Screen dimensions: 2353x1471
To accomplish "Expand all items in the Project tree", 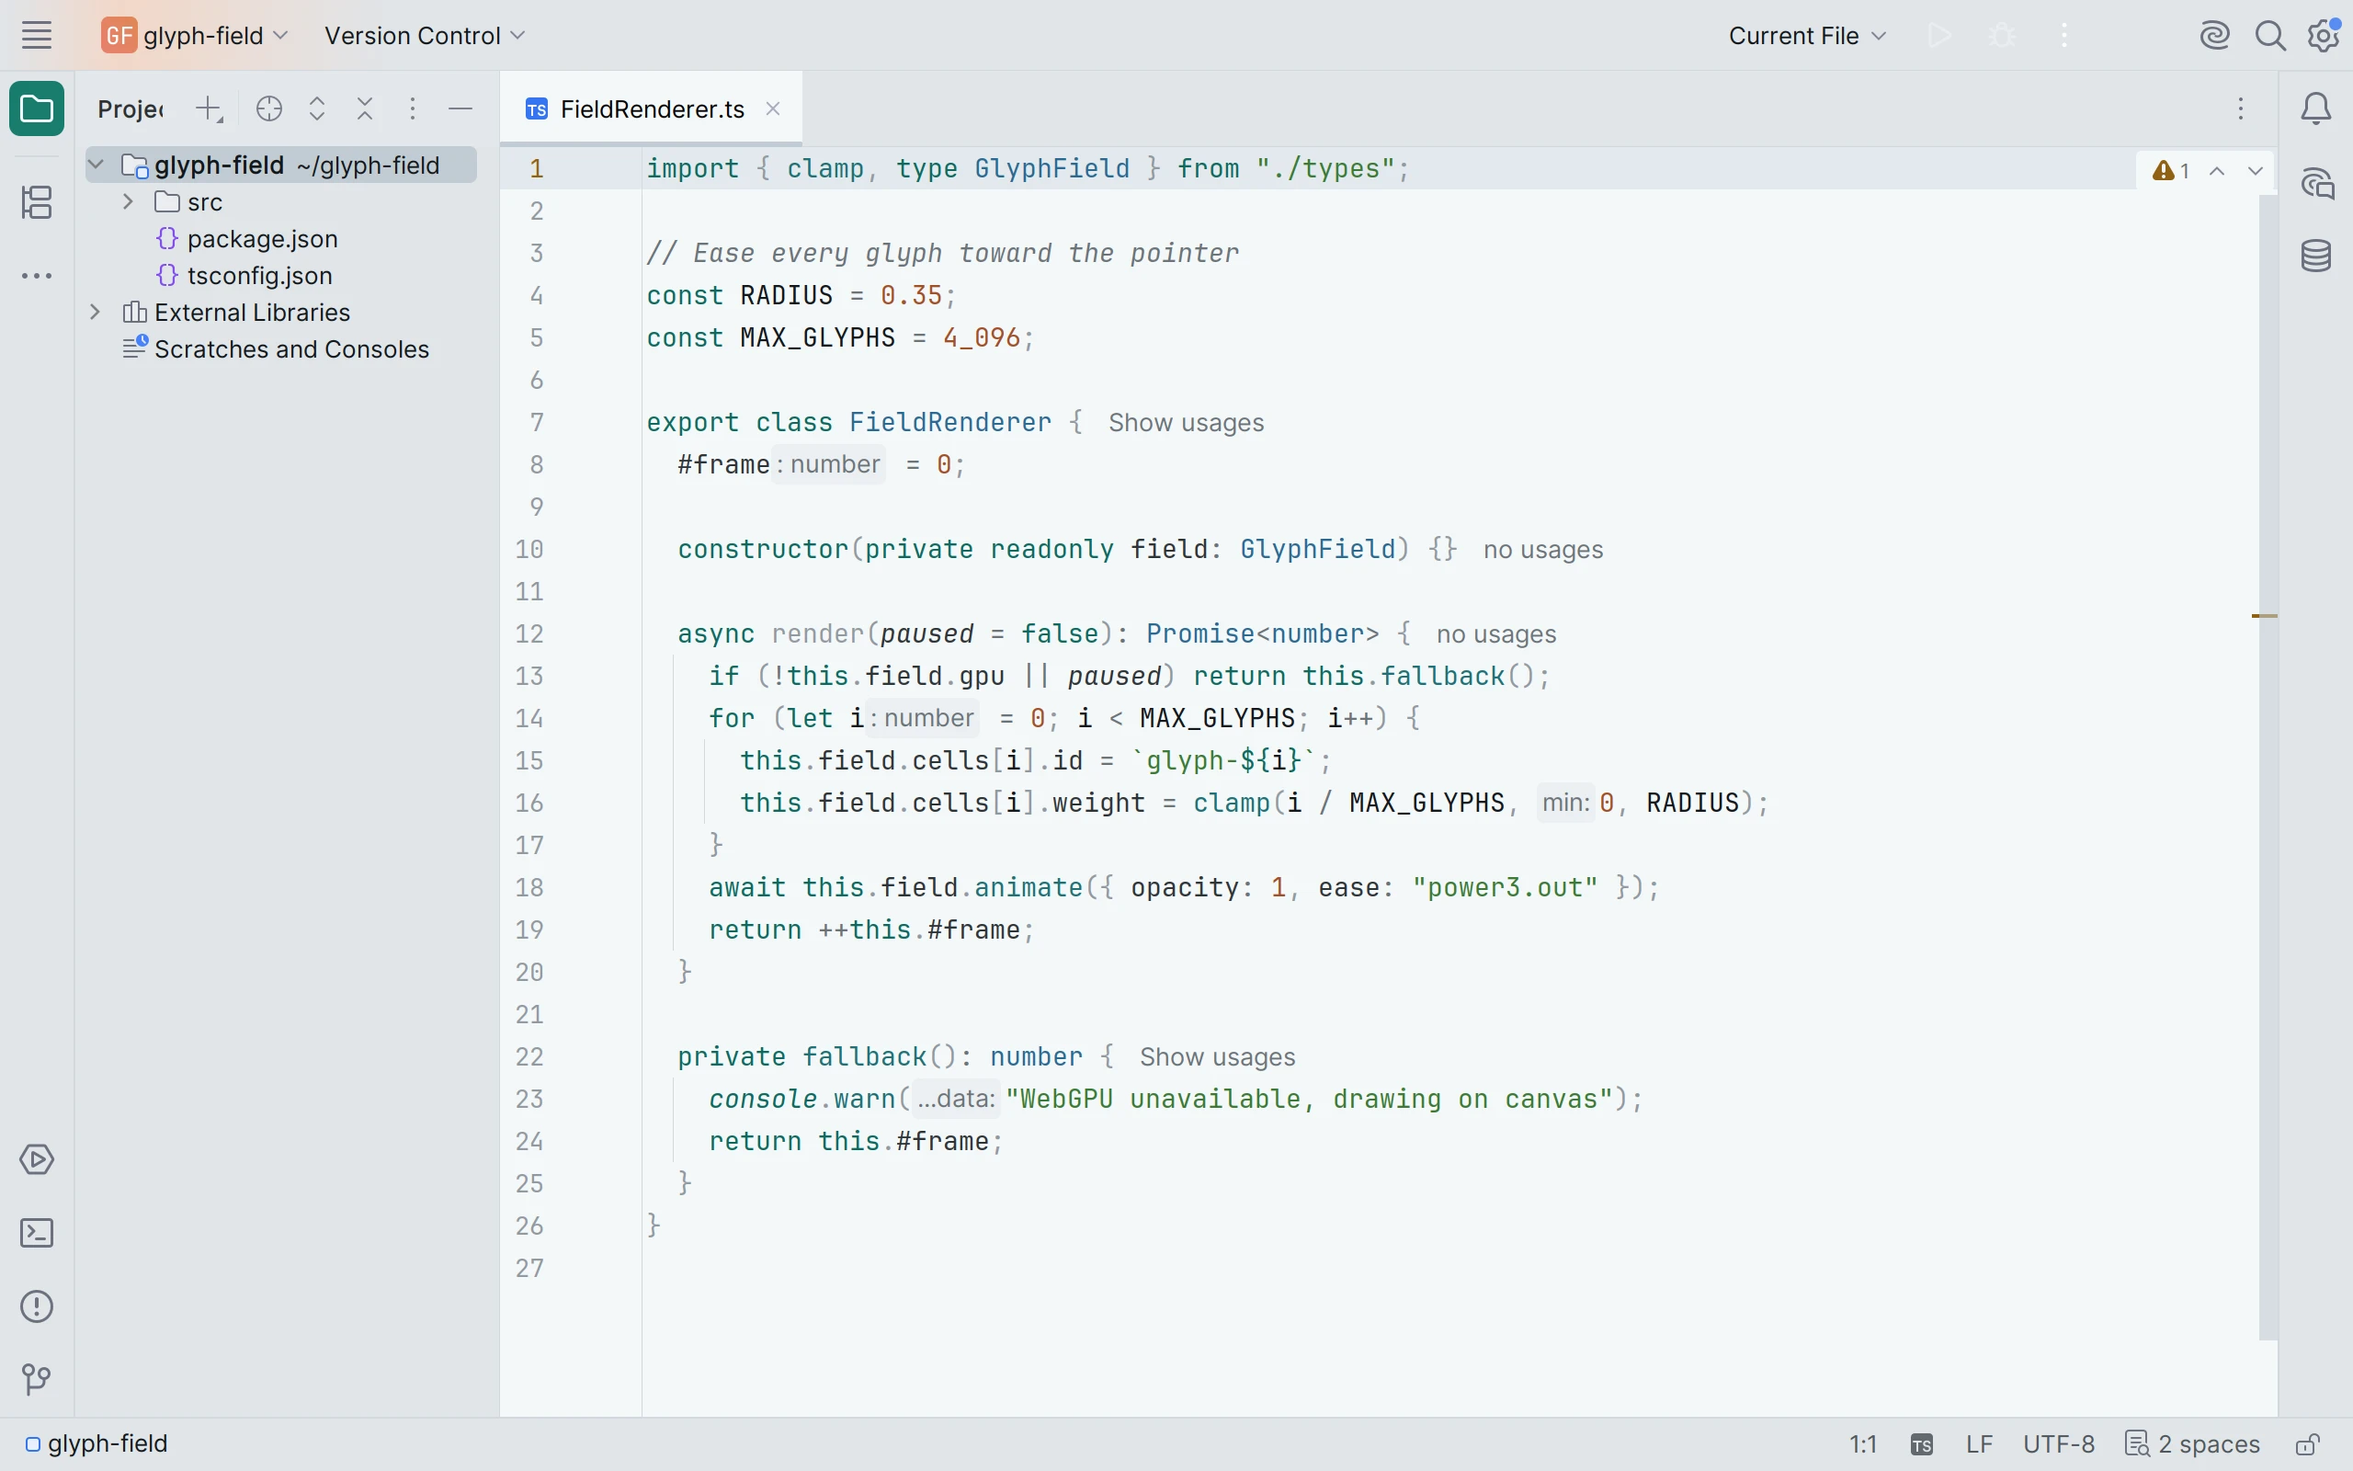I will [x=317, y=109].
